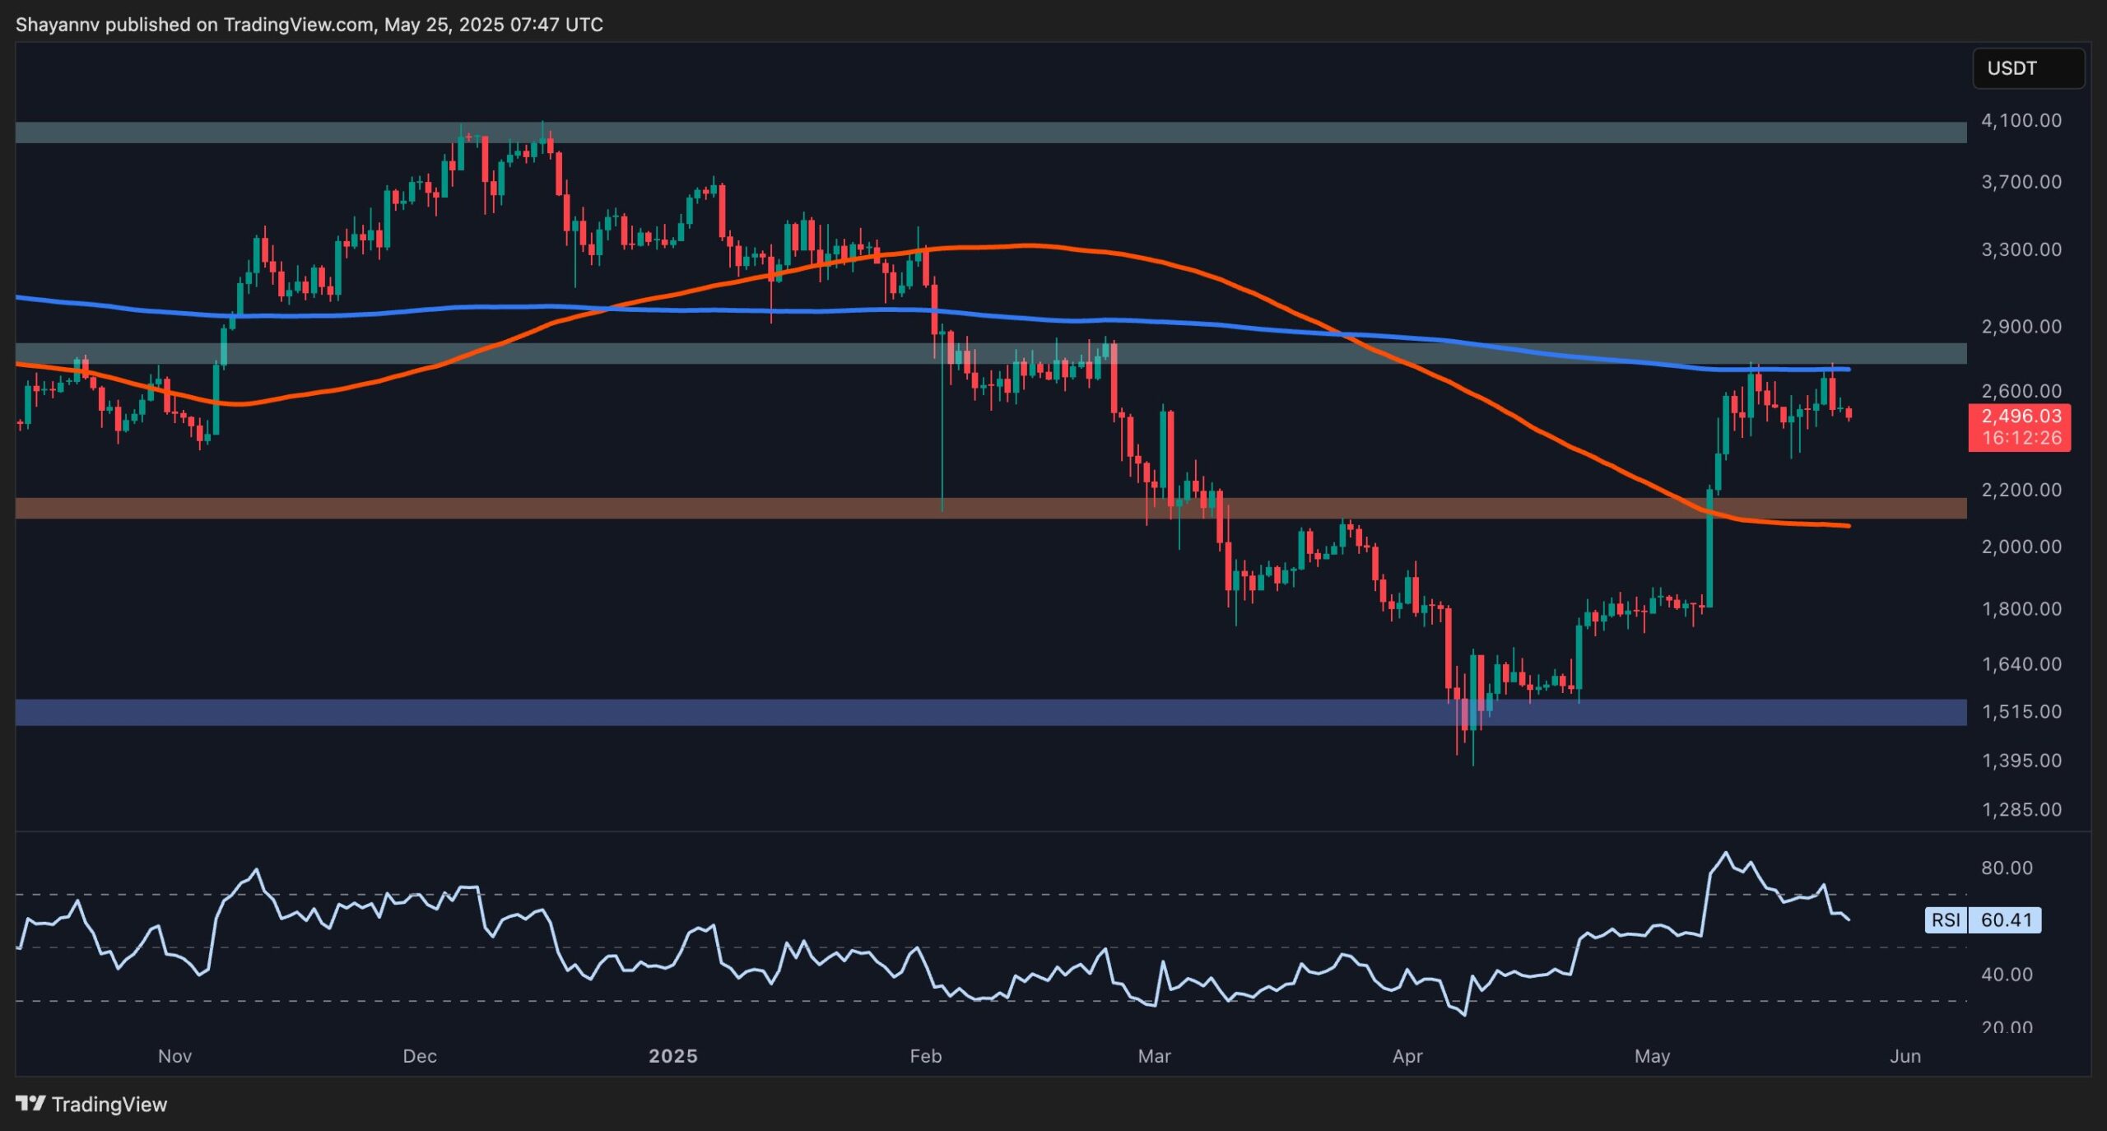
Task: Click the TradingView logo icon
Action: tap(30, 1103)
